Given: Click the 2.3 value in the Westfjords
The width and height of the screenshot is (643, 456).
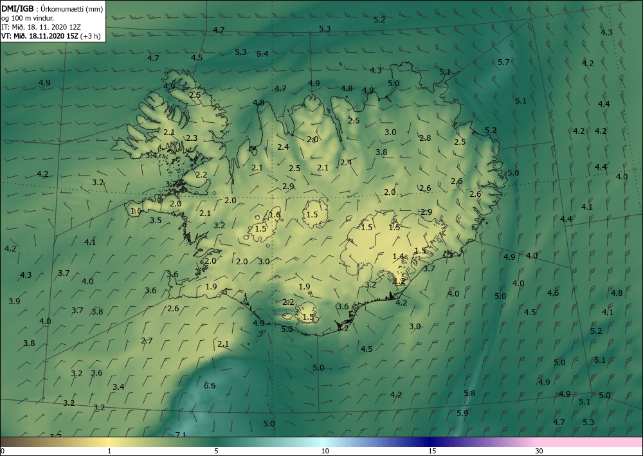Looking at the screenshot, I should tap(192, 138).
